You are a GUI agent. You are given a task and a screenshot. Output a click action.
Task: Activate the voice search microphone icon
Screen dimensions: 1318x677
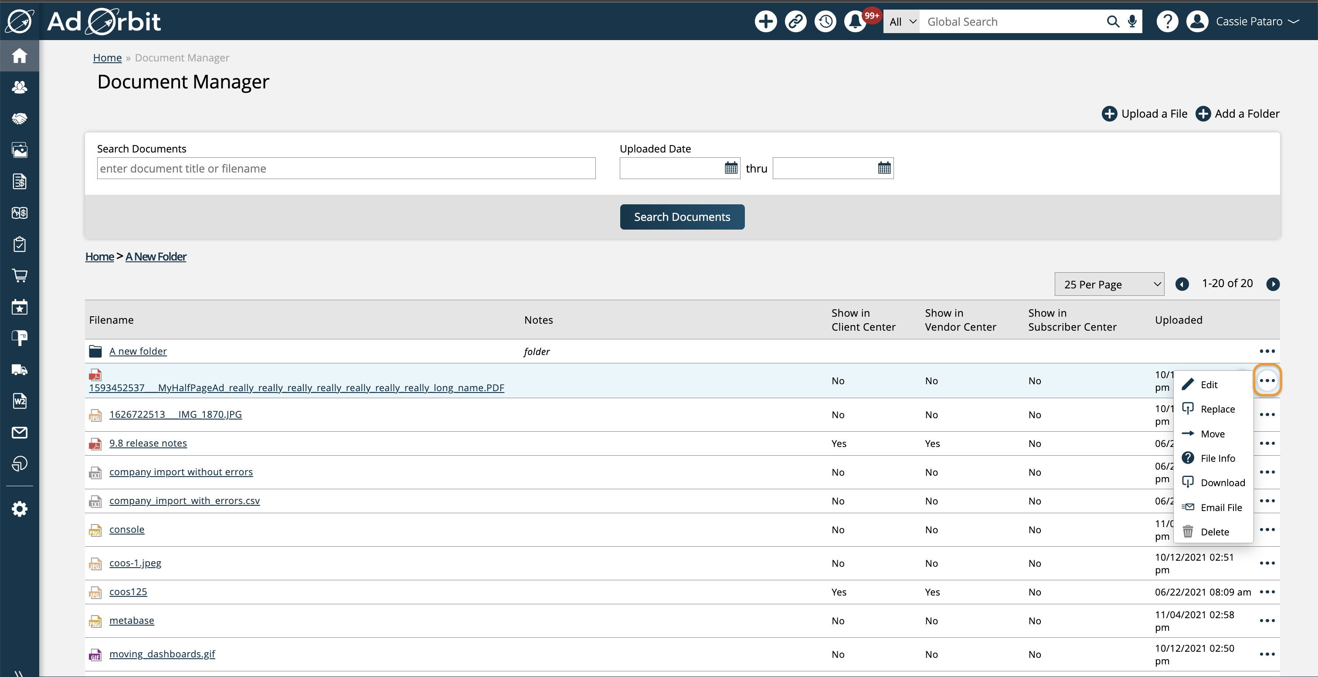tap(1132, 21)
